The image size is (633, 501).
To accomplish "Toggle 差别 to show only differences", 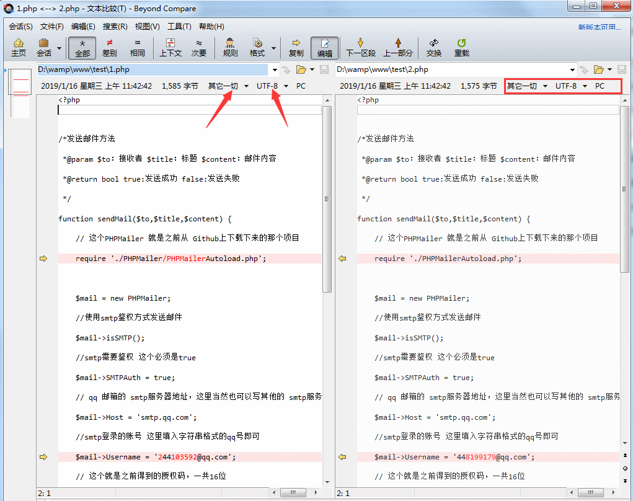I will point(109,48).
